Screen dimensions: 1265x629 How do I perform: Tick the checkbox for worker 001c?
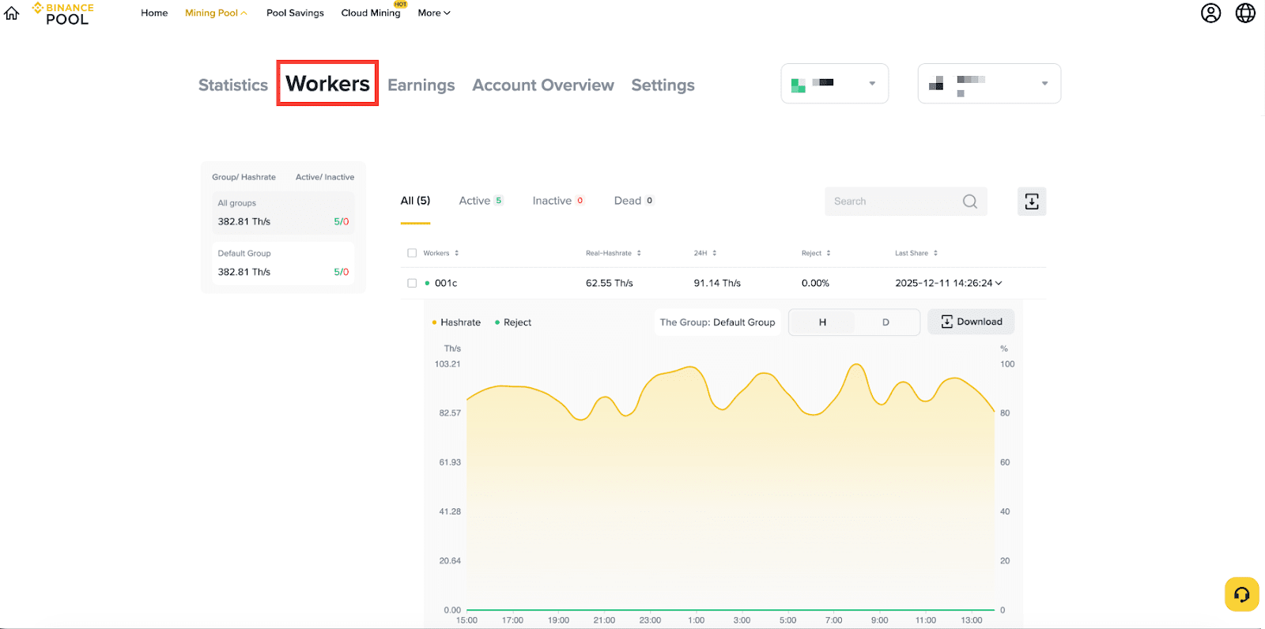point(412,283)
